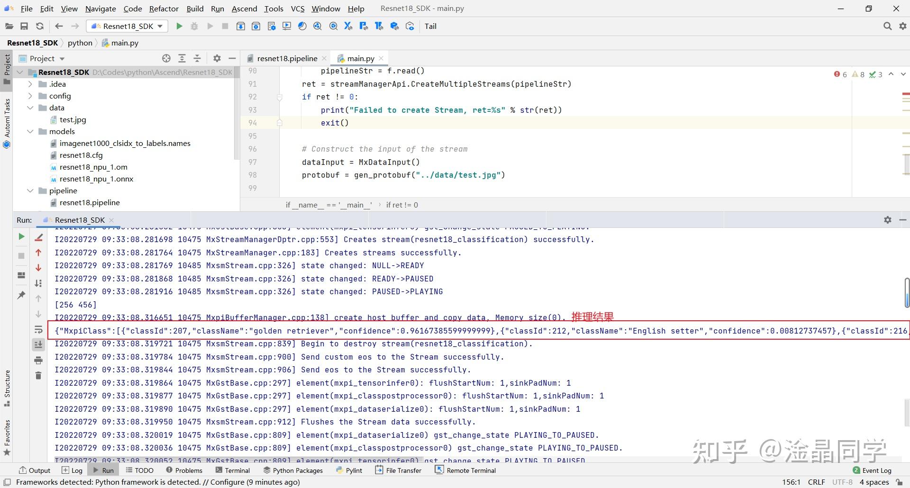Open the Python Packages tool window
This screenshot has height=488, width=910.
pyautogui.click(x=293, y=470)
